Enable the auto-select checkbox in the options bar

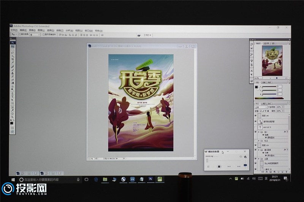(21, 34)
